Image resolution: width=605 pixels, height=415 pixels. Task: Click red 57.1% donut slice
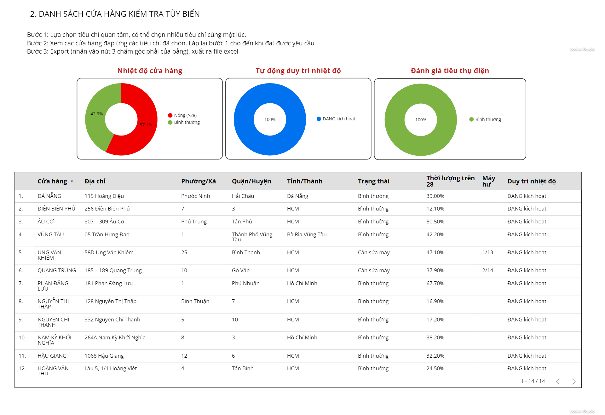[x=146, y=125]
